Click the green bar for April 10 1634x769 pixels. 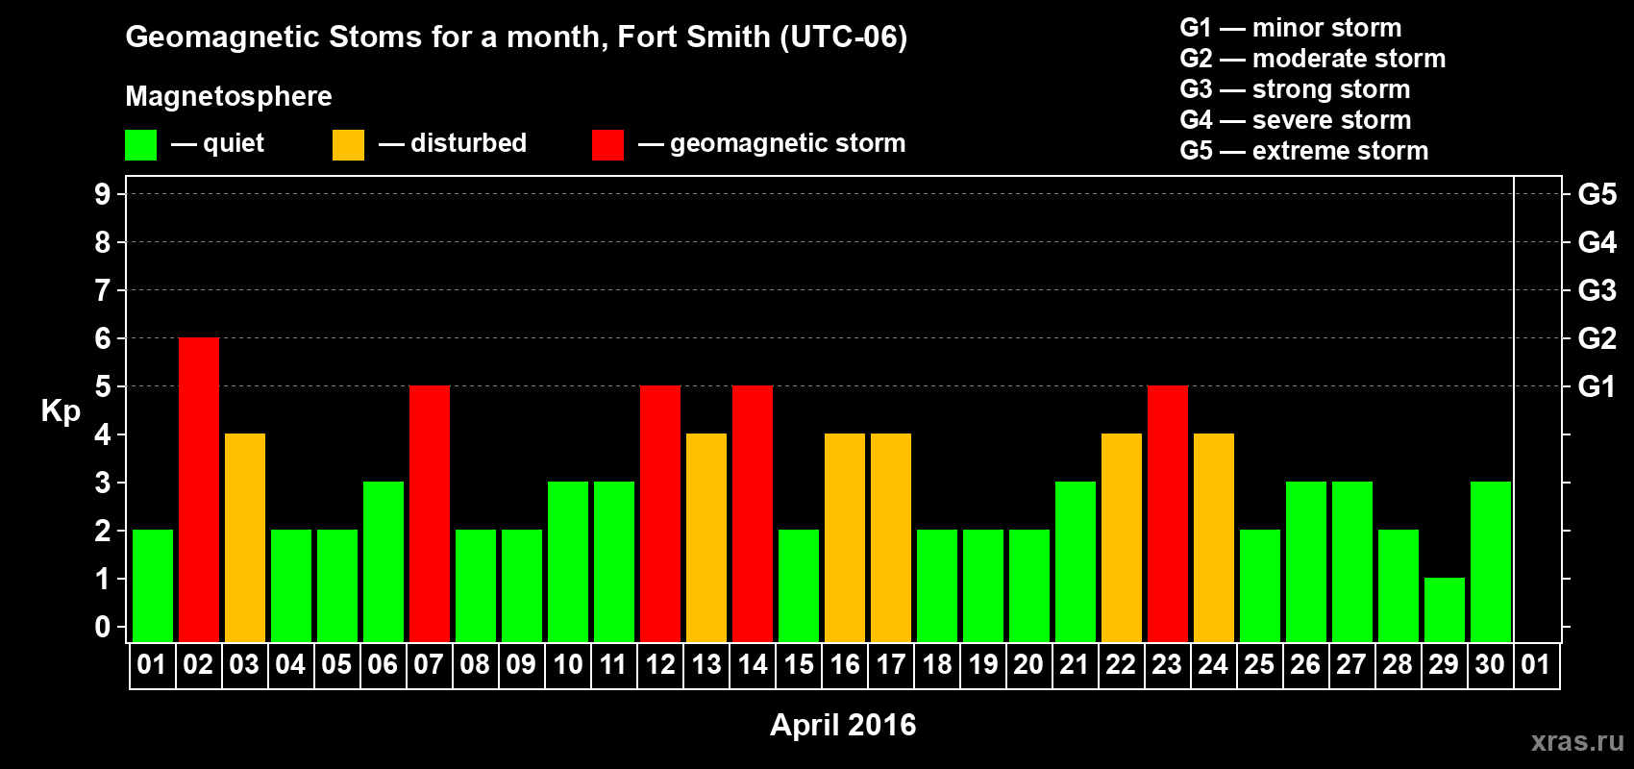coord(568,562)
